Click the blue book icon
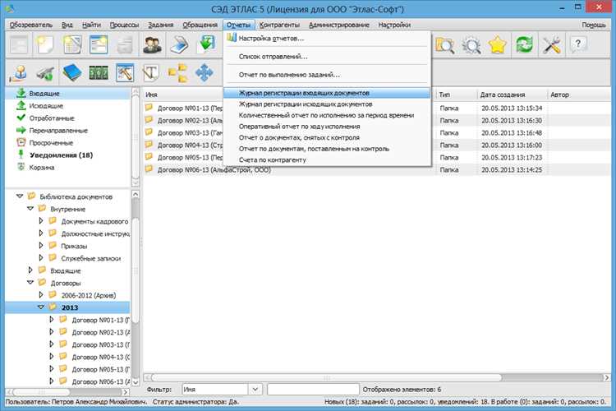This screenshot has height=411, width=616. [x=71, y=74]
